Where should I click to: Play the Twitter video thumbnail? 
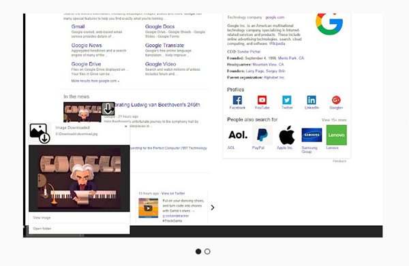pos(148,208)
